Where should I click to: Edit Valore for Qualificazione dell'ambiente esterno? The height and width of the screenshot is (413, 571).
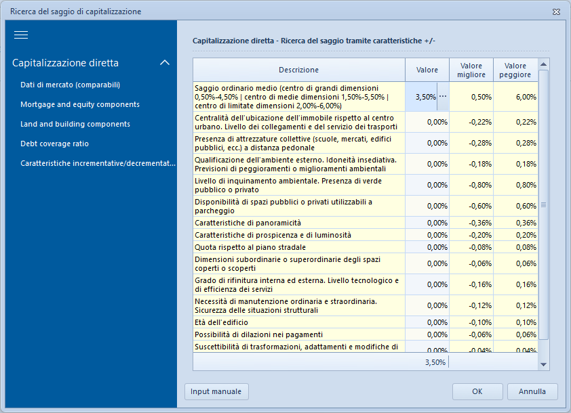[427, 165]
